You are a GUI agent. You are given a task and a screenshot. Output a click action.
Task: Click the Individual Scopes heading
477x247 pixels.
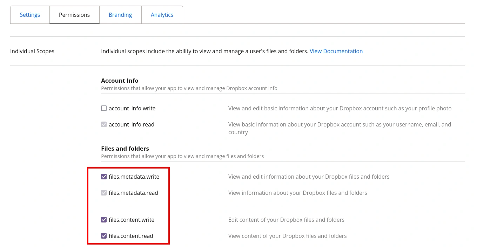click(x=32, y=51)
